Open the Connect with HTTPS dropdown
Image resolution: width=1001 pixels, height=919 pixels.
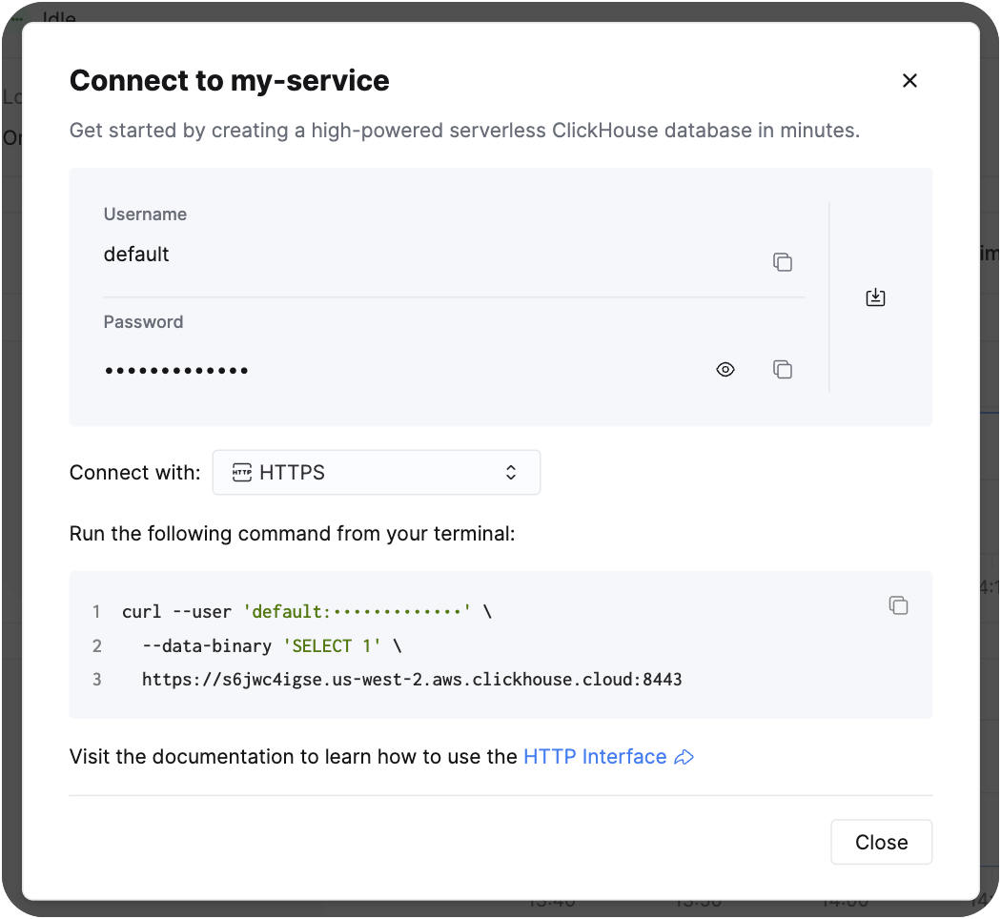click(x=376, y=472)
